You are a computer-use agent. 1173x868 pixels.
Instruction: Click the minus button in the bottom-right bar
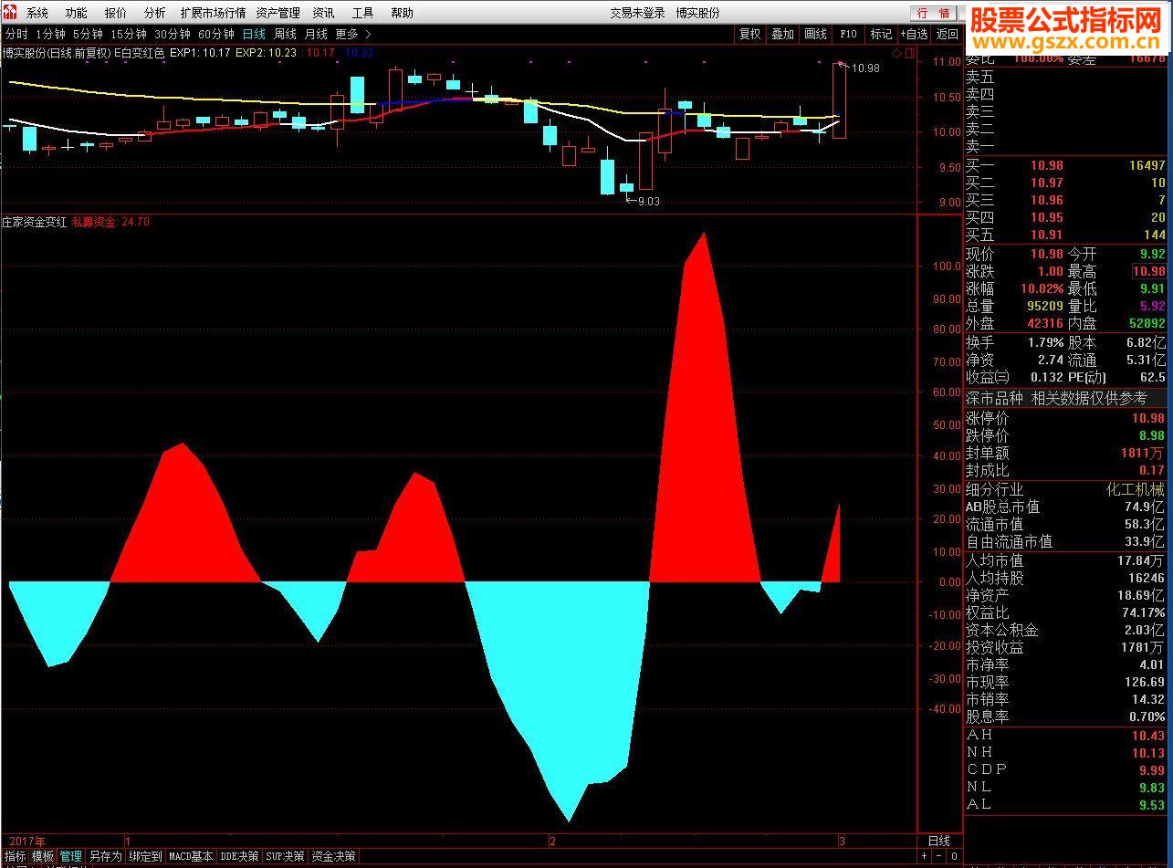(x=939, y=856)
